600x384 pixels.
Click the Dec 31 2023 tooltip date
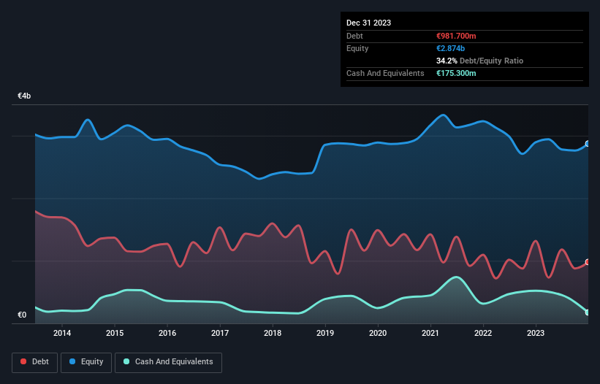(368, 23)
